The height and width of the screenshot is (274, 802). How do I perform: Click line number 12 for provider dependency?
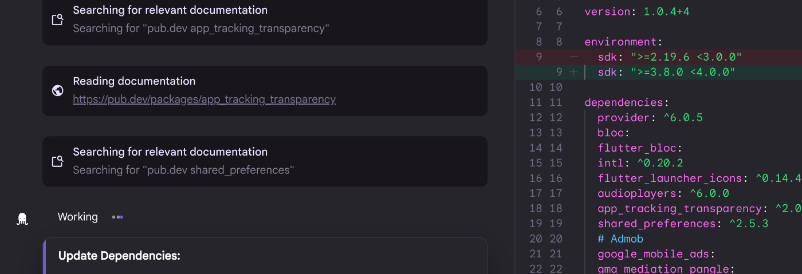pyautogui.click(x=536, y=118)
